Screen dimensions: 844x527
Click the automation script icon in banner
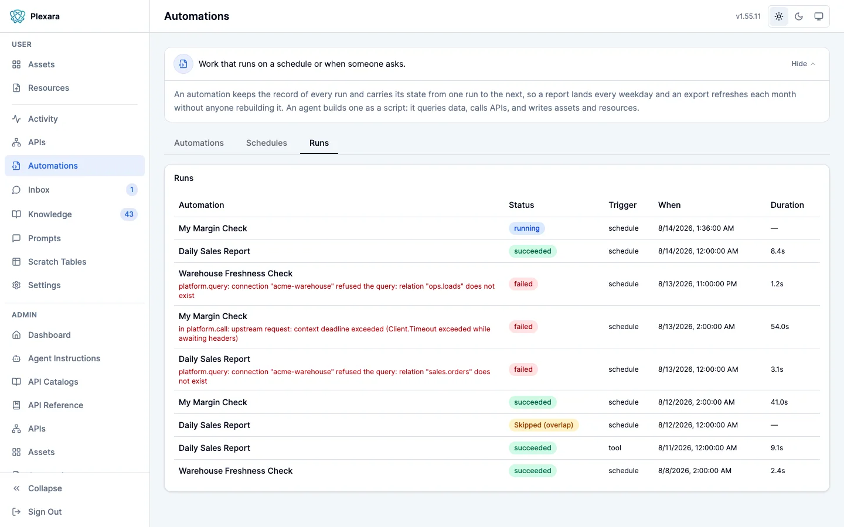click(x=183, y=64)
